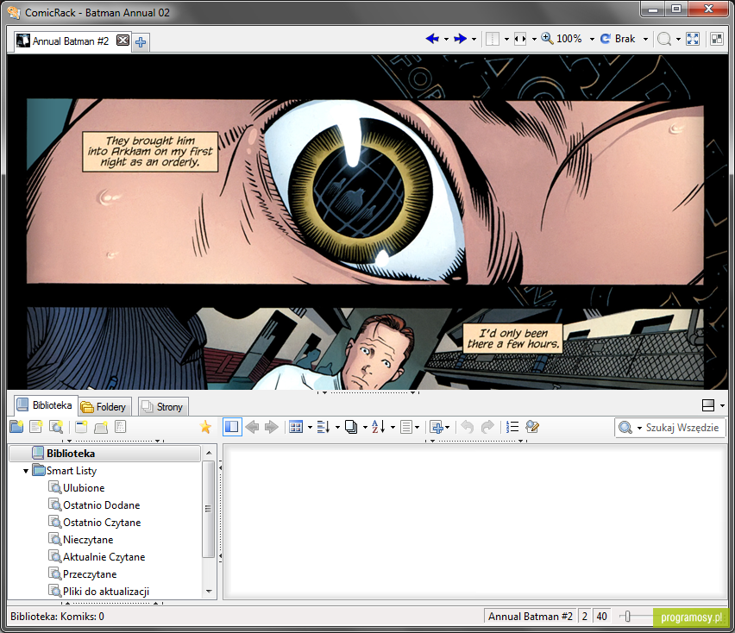Click the rotation Brak button
Viewport: 735px width, 633px height.
point(618,39)
